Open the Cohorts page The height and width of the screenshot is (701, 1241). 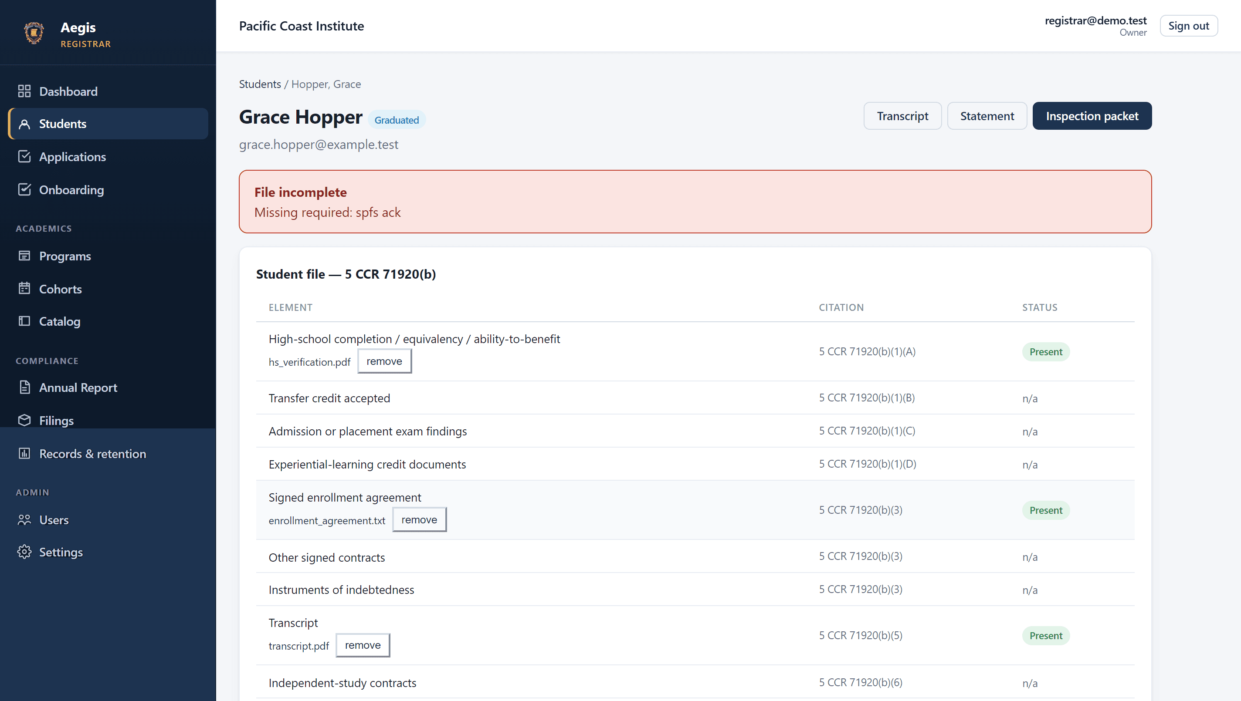click(x=109, y=288)
